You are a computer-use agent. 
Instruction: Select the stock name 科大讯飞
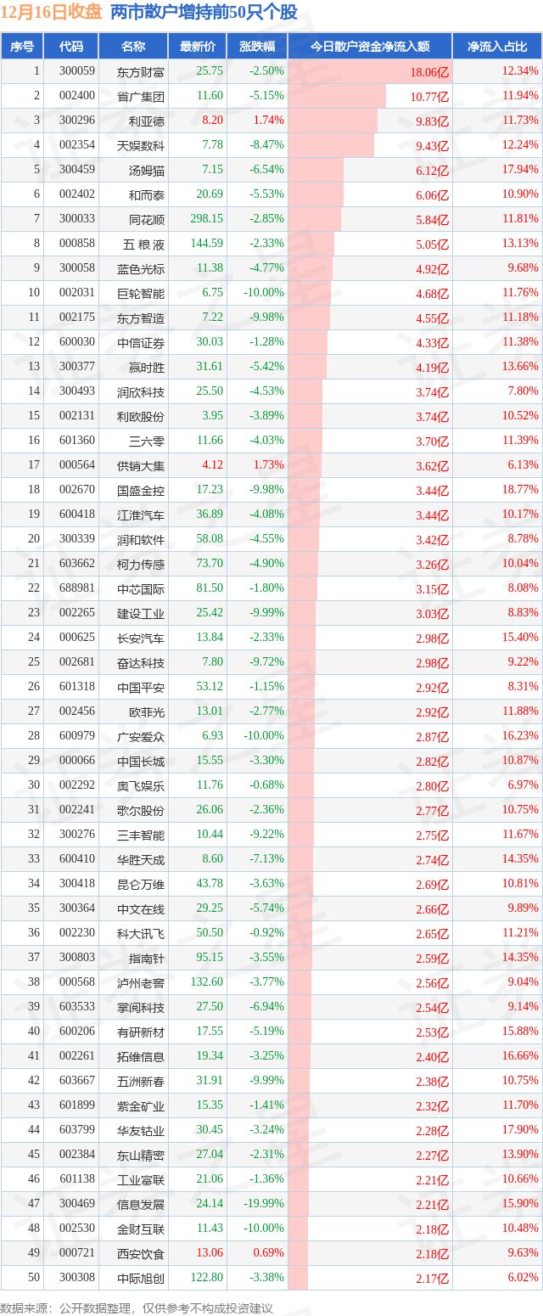(x=141, y=933)
